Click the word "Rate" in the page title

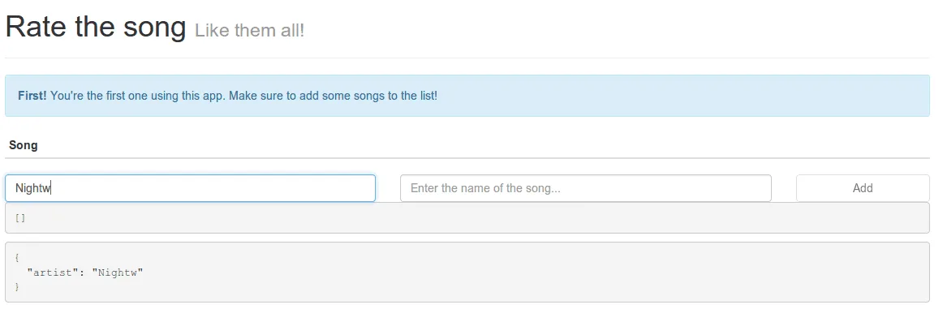37,27
